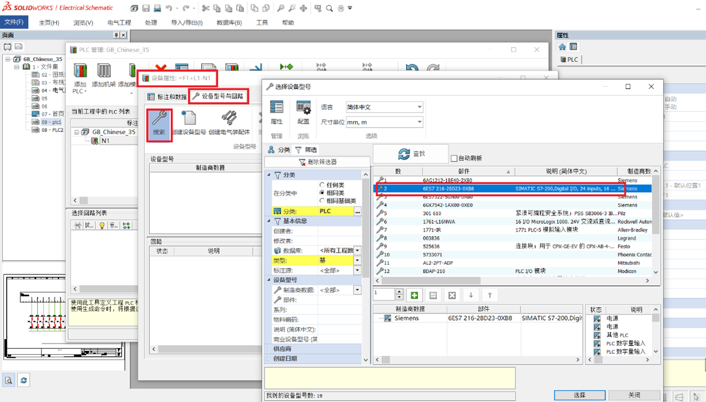
Task: Click the 查找 (Find) refresh button
Action: 411,154
